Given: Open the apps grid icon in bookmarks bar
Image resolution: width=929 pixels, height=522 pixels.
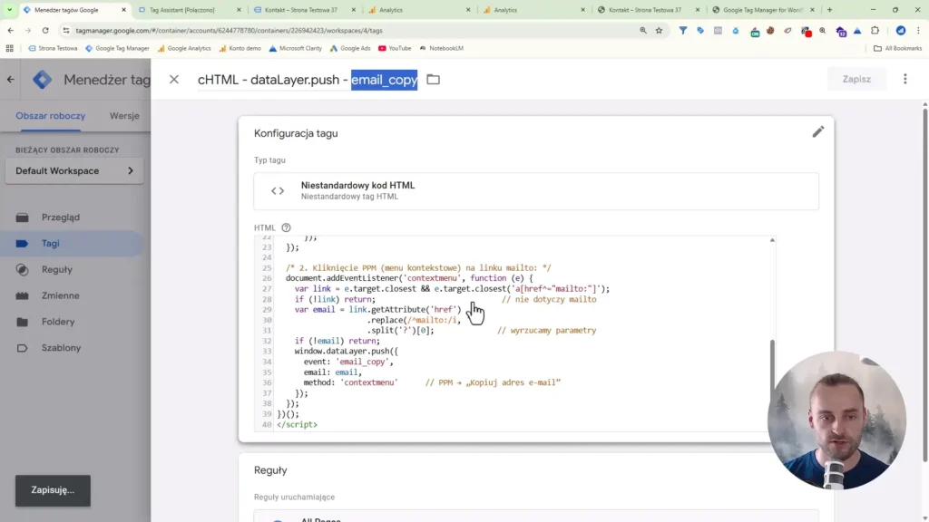Looking at the screenshot, I should coord(9,49).
